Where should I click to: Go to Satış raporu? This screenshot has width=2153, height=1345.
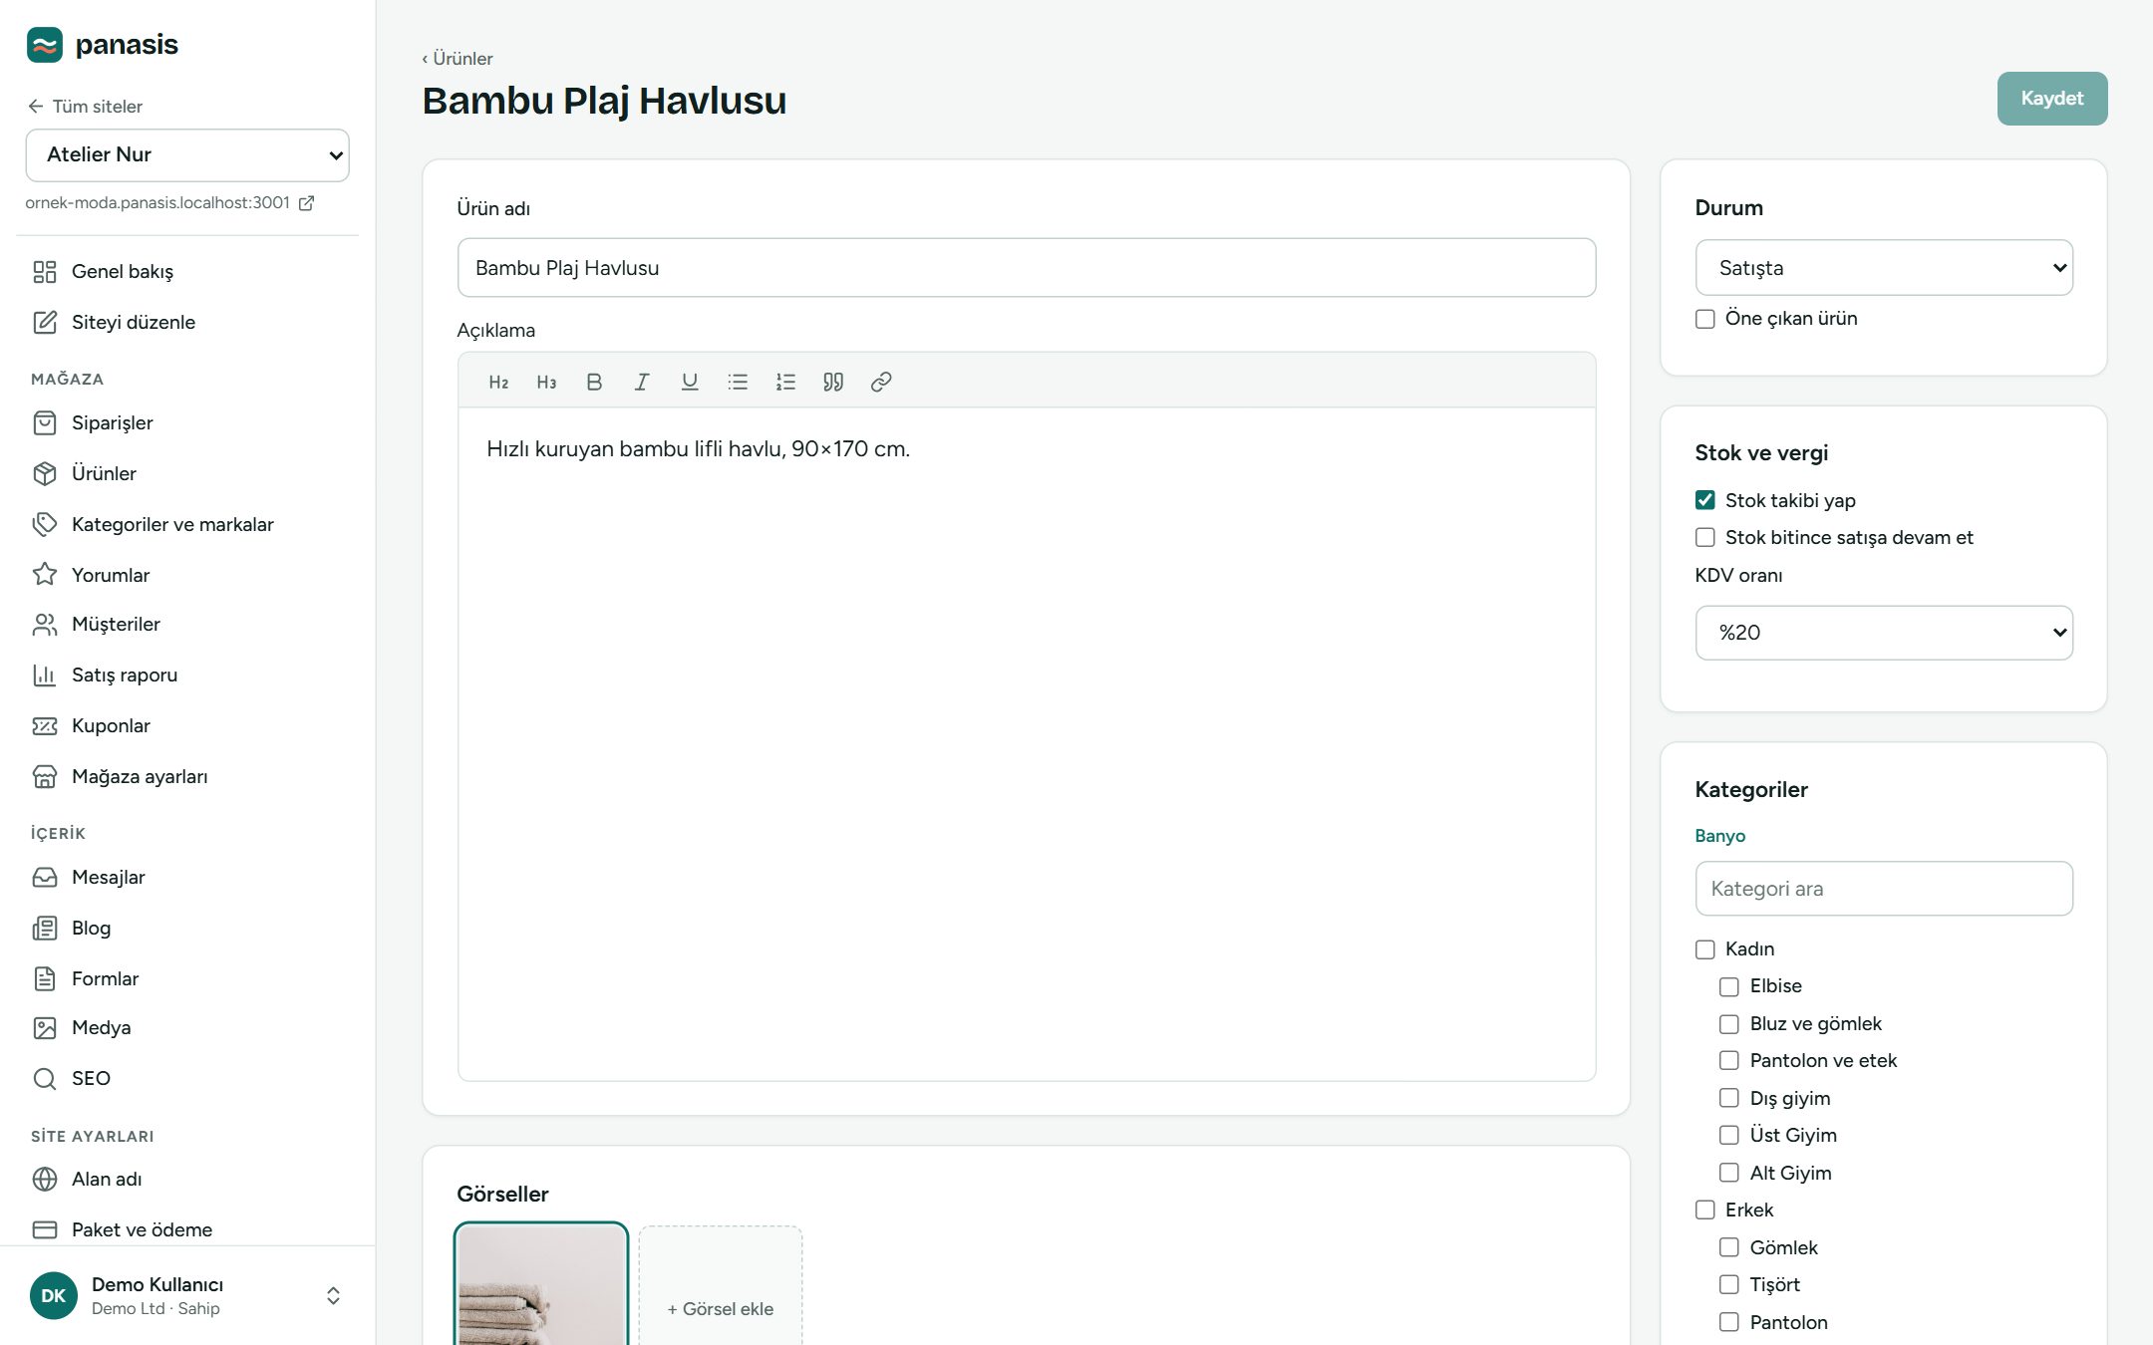click(187, 675)
